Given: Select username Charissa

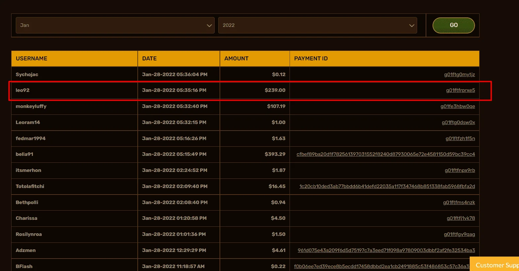Looking at the screenshot, I should (x=26, y=218).
